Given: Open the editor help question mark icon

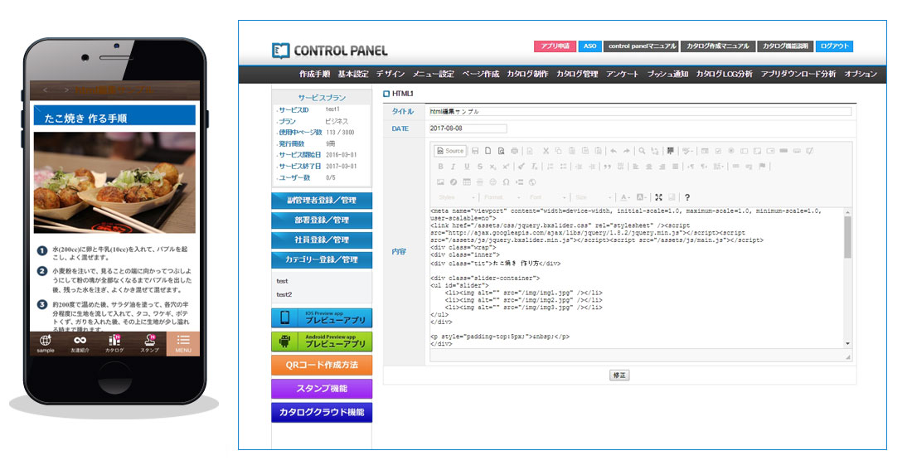Looking at the screenshot, I should pyautogui.click(x=686, y=197).
